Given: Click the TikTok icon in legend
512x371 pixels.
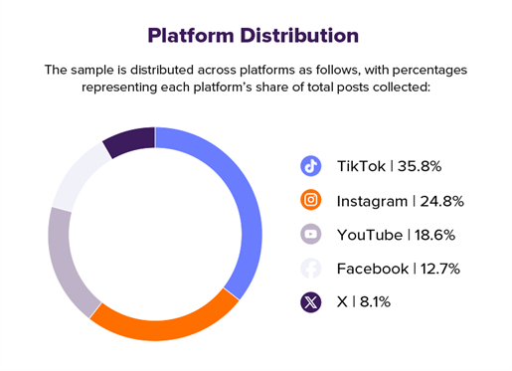Looking at the screenshot, I should point(310,166).
